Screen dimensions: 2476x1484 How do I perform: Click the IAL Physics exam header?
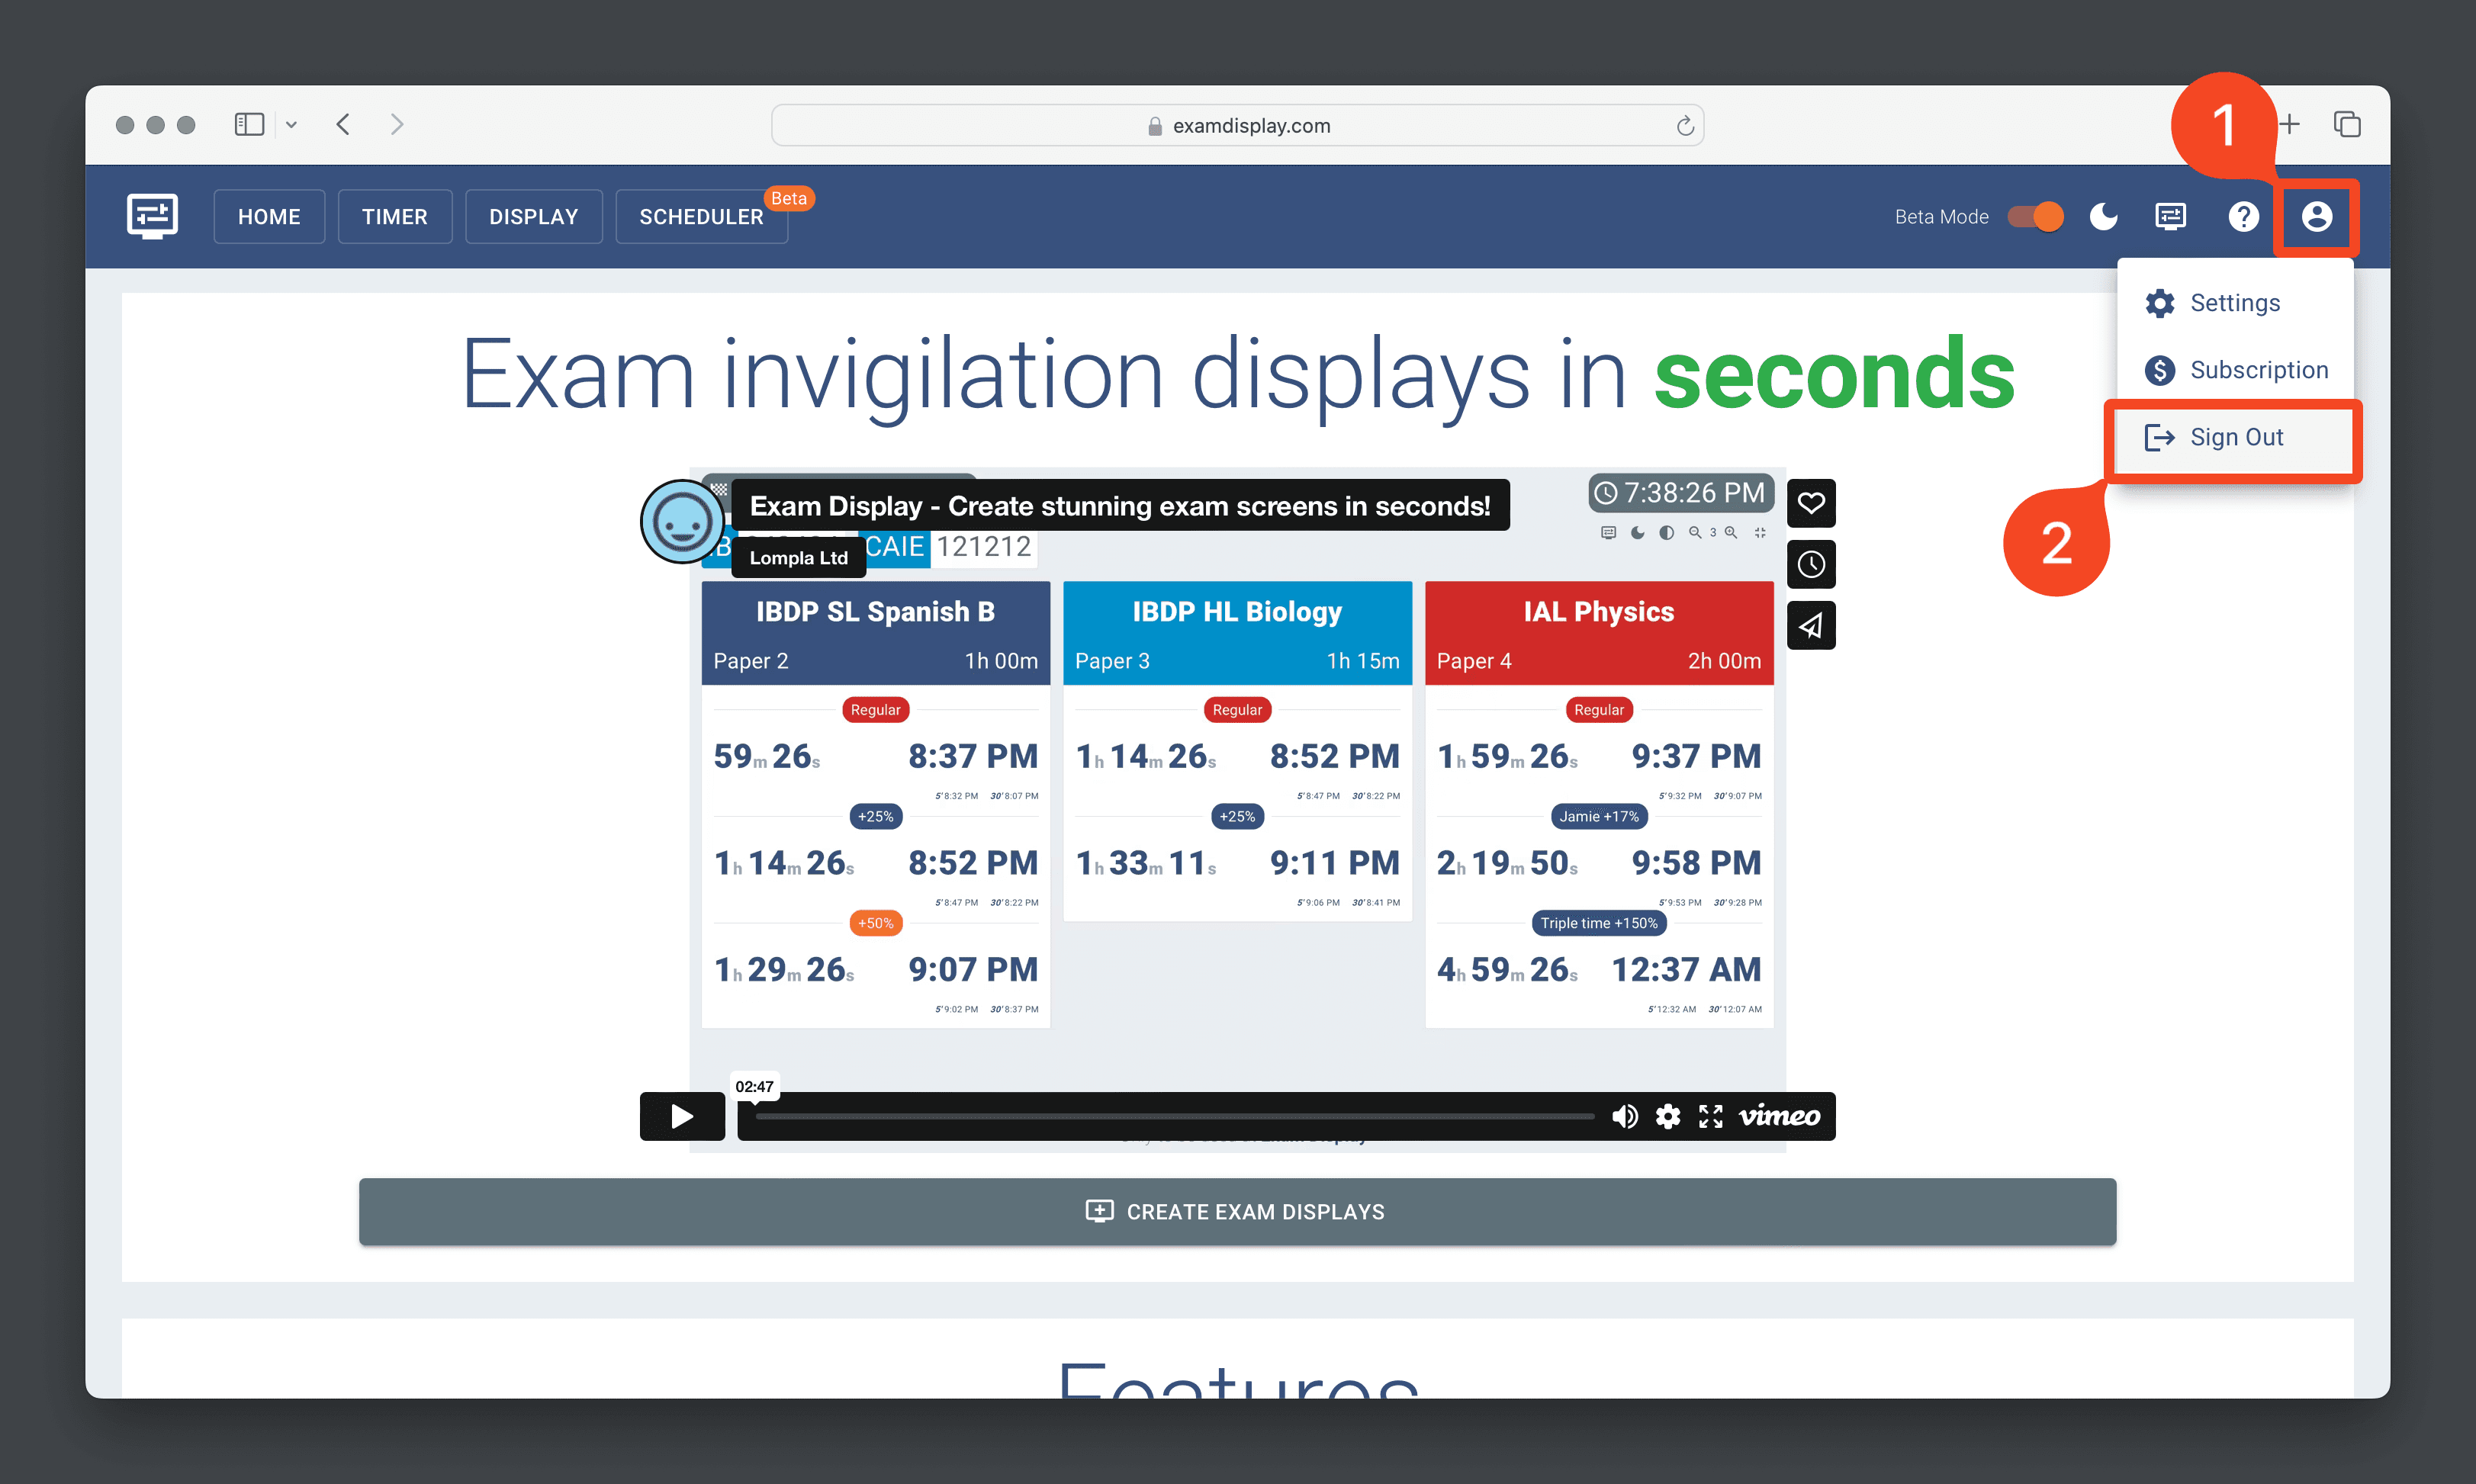(1598, 633)
